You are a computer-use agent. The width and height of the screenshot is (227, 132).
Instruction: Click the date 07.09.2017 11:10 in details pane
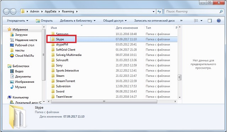[74, 116]
